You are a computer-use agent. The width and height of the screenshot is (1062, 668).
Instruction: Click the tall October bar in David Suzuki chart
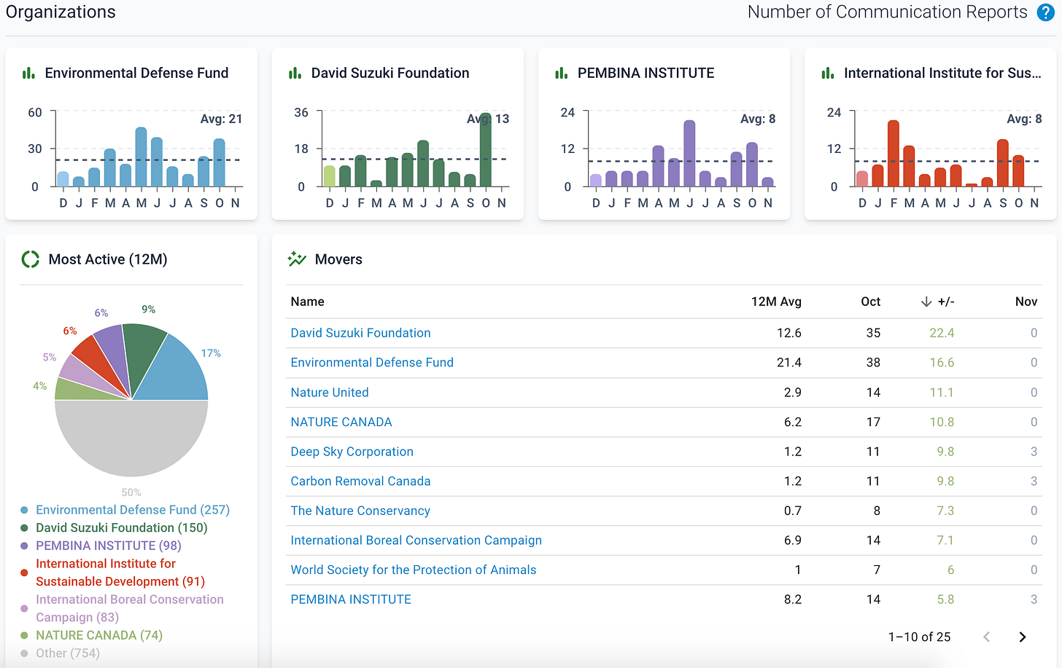[486, 149]
